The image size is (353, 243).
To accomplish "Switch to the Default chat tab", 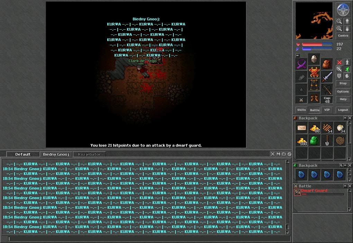I will tap(23, 154).
